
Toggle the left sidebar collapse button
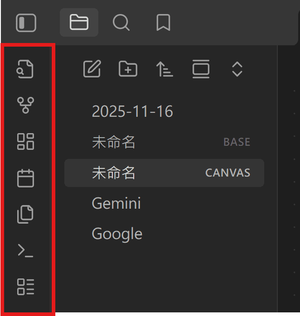pyautogui.click(x=26, y=23)
